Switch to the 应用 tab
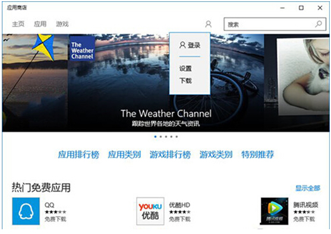The width and height of the screenshot is (331, 234). (x=40, y=24)
